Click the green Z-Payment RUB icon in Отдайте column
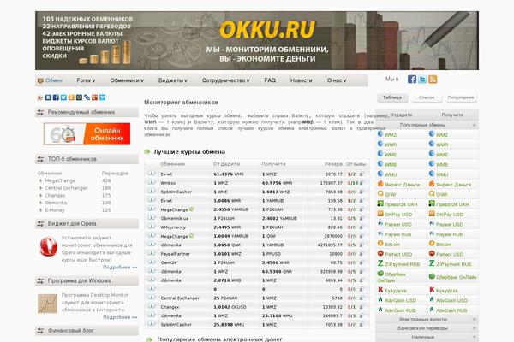The width and height of the screenshot is (514, 342). 380,263
